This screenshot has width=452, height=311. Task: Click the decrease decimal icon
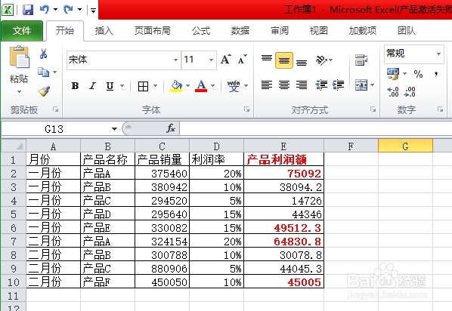[410, 92]
